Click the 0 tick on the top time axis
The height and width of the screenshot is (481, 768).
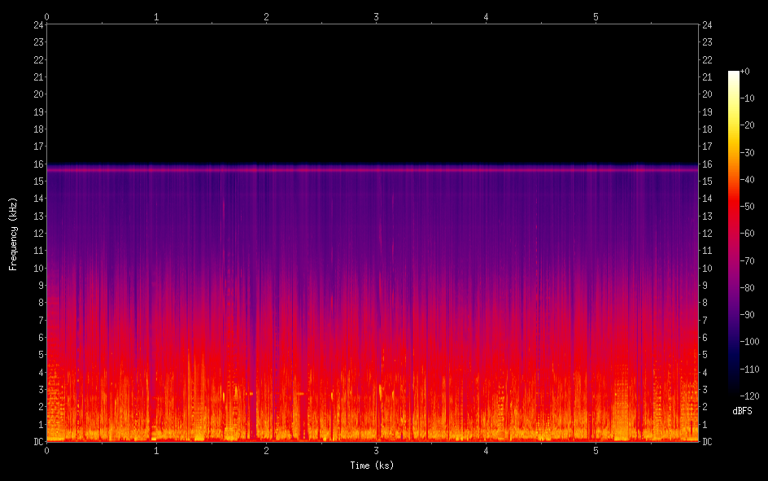click(x=46, y=15)
